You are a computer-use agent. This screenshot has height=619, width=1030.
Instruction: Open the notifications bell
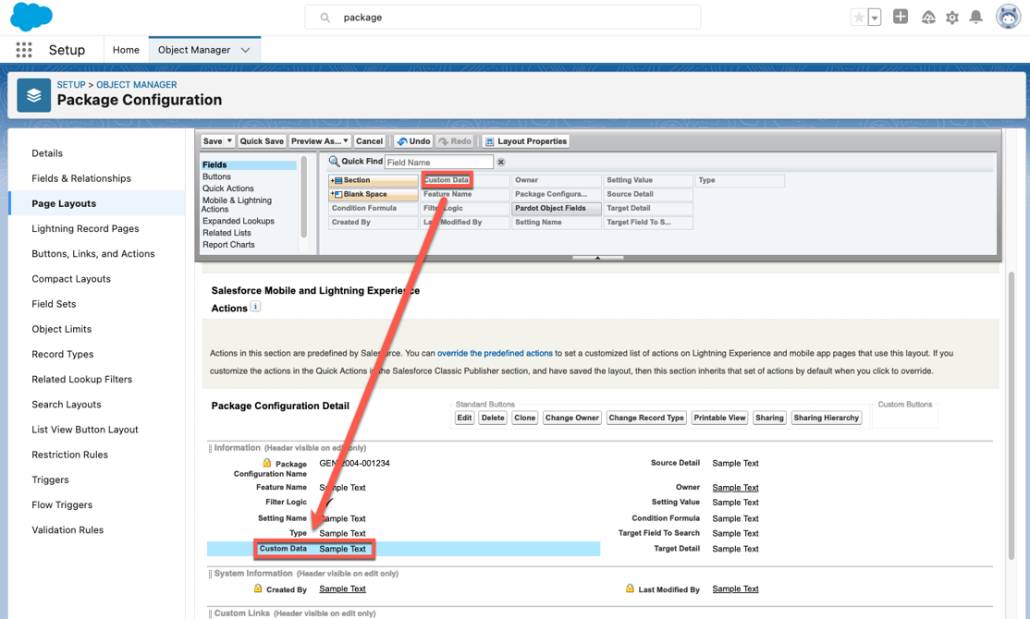[x=975, y=18]
